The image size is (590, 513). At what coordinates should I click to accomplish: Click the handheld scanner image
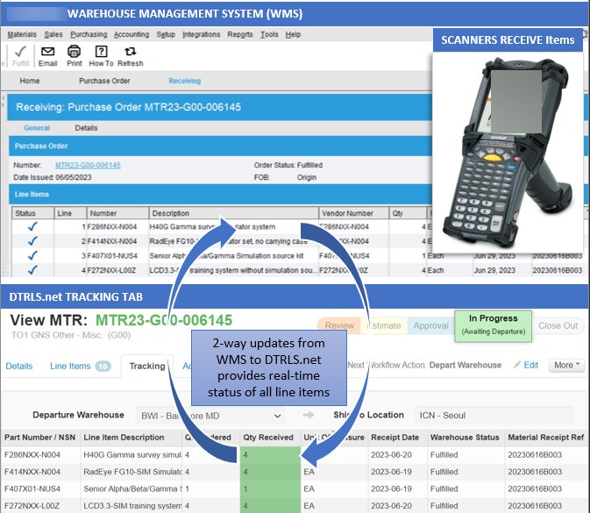[508, 153]
